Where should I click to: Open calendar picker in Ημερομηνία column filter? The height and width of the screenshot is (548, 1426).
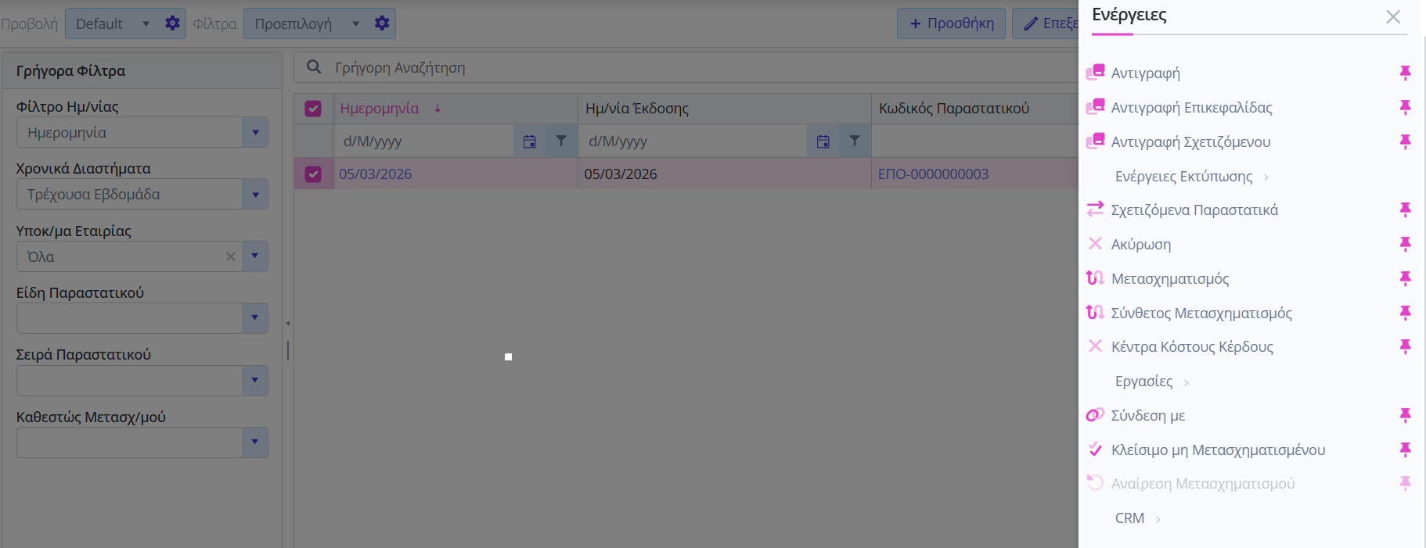pyautogui.click(x=530, y=141)
